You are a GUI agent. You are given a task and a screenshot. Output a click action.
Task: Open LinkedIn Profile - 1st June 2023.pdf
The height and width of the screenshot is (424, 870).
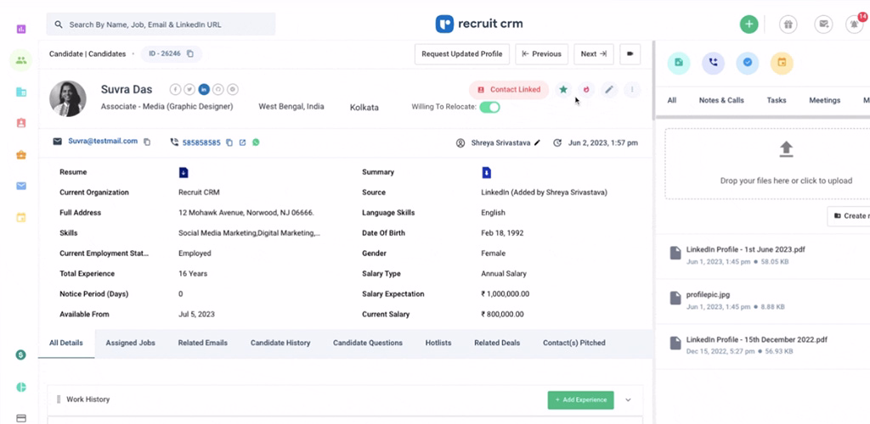(x=745, y=249)
